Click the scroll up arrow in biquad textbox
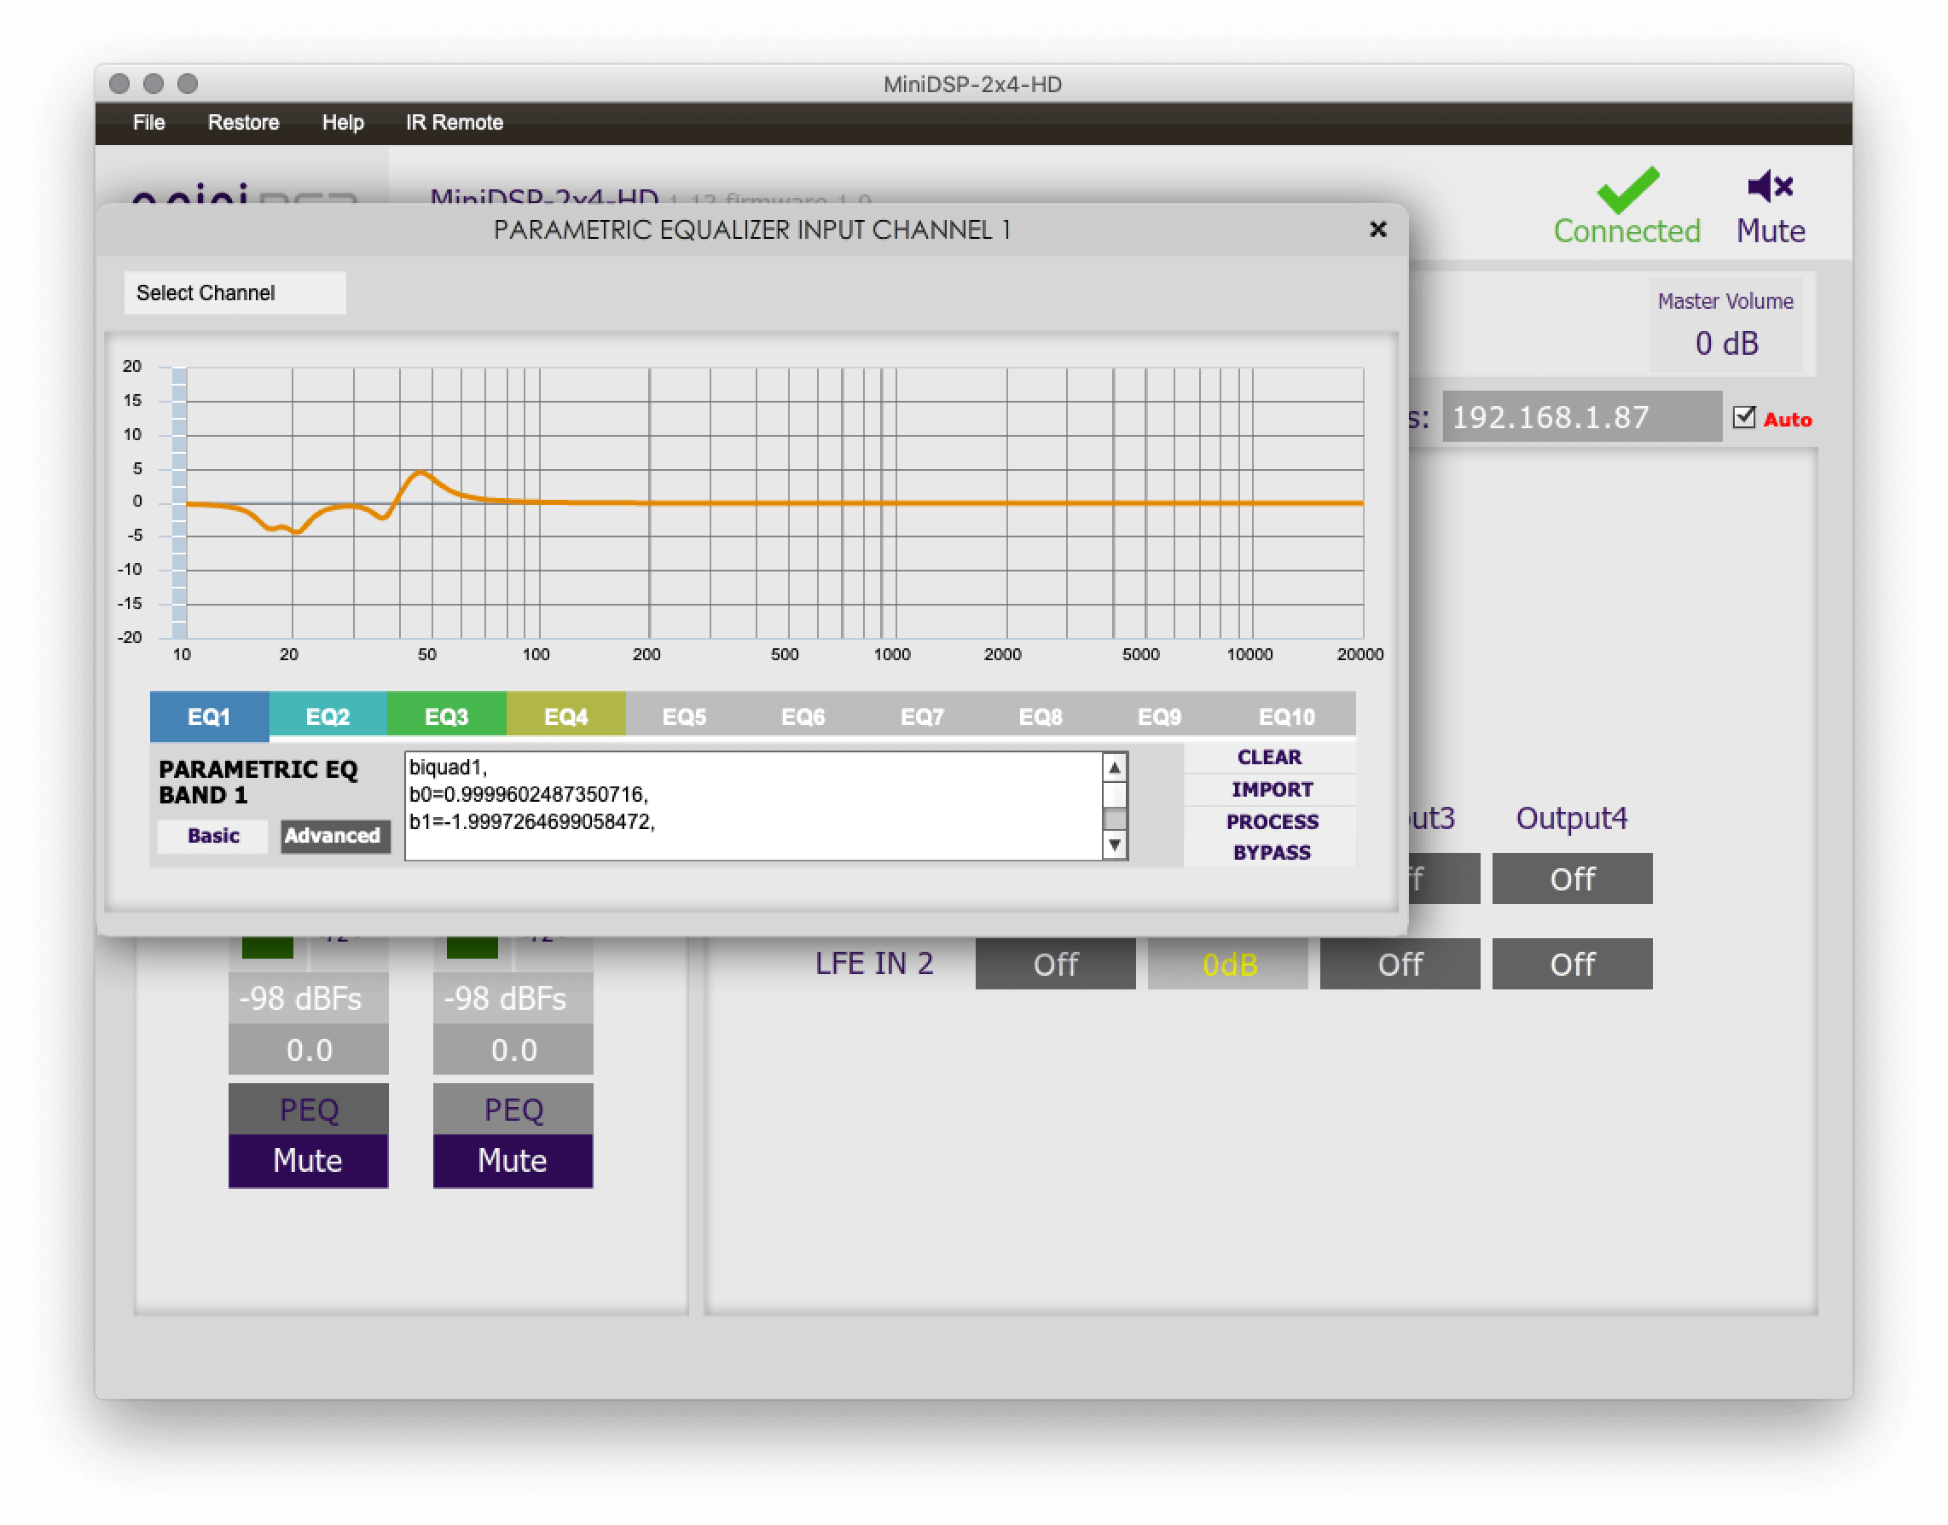The height and width of the screenshot is (1525, 1948). (1114, 768)
